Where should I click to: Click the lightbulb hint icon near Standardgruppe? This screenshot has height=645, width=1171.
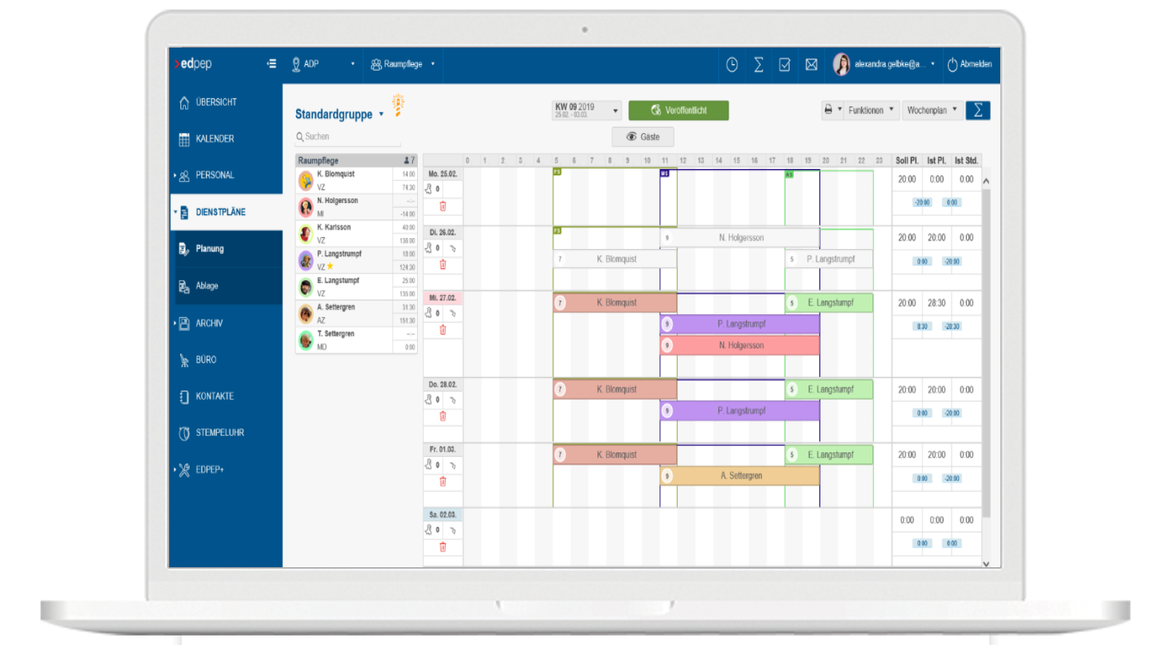(398, 105)
